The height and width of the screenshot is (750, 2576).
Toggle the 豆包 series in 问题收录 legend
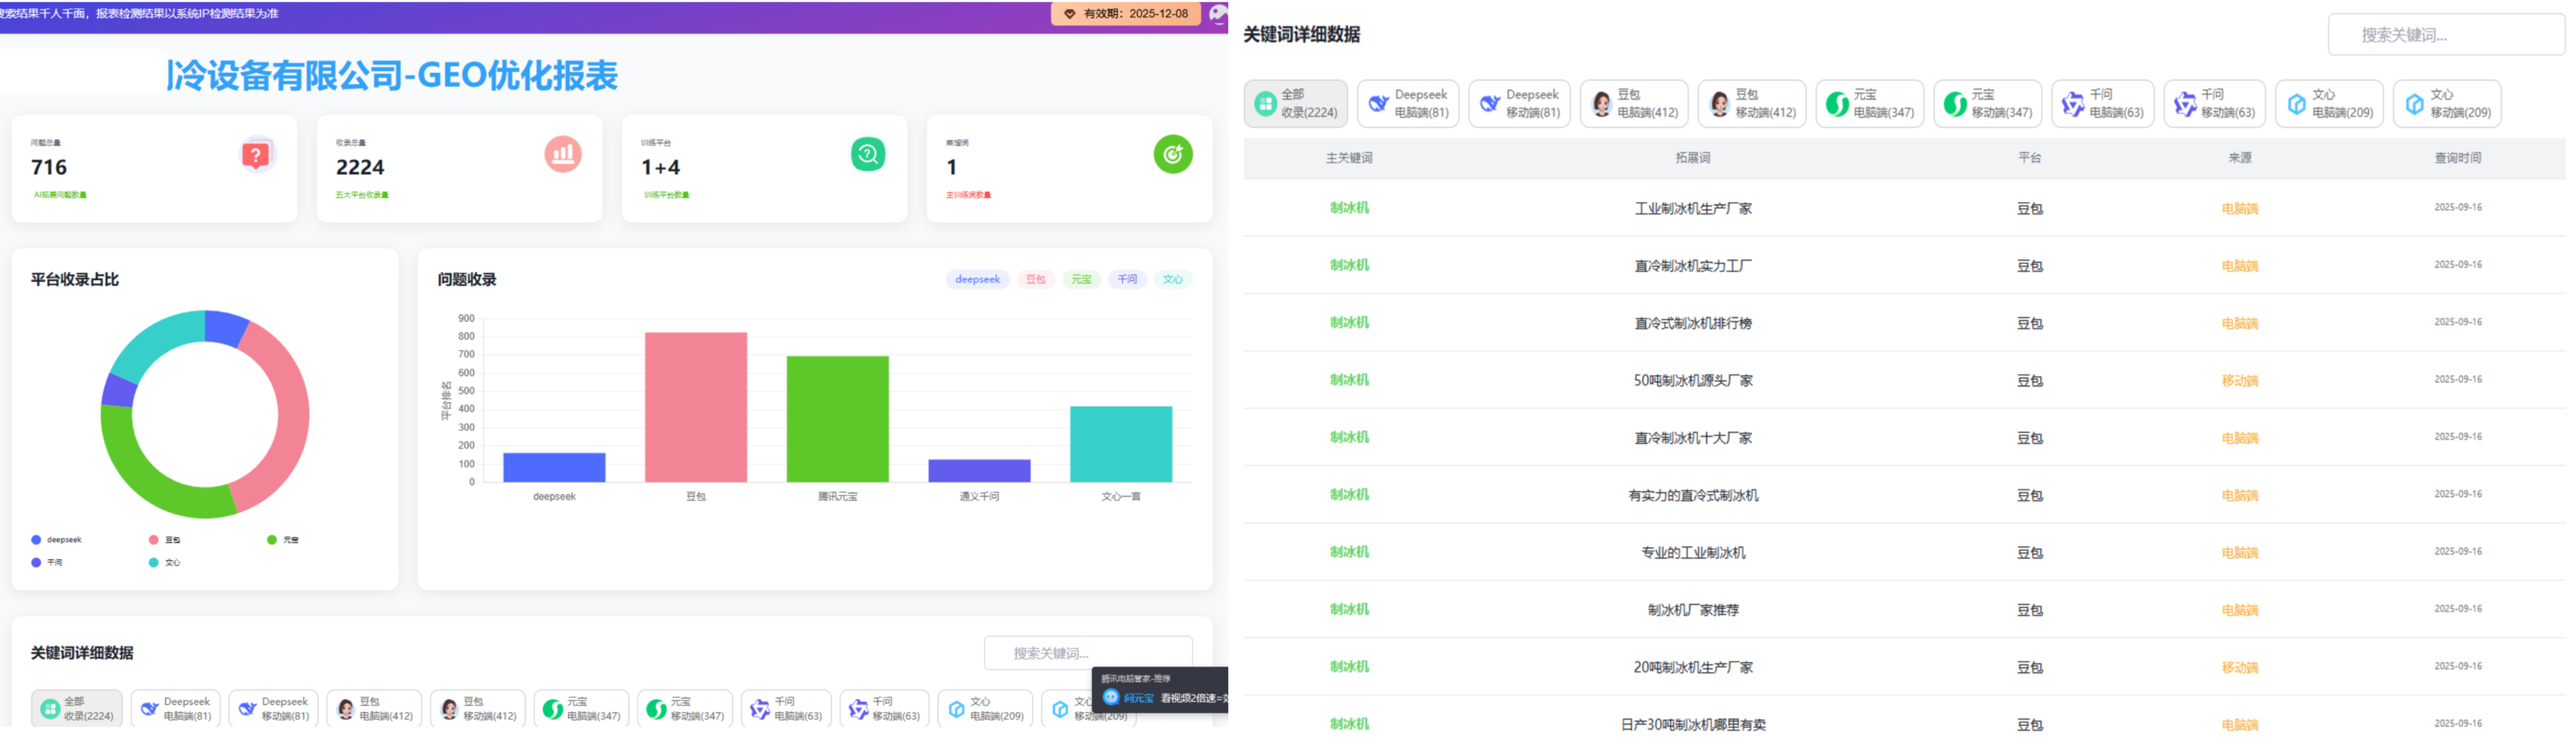tap(1035, 279)
